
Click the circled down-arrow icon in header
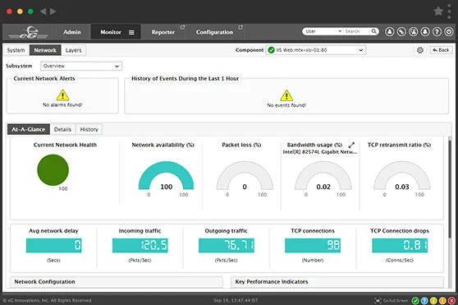click(449, 31)
